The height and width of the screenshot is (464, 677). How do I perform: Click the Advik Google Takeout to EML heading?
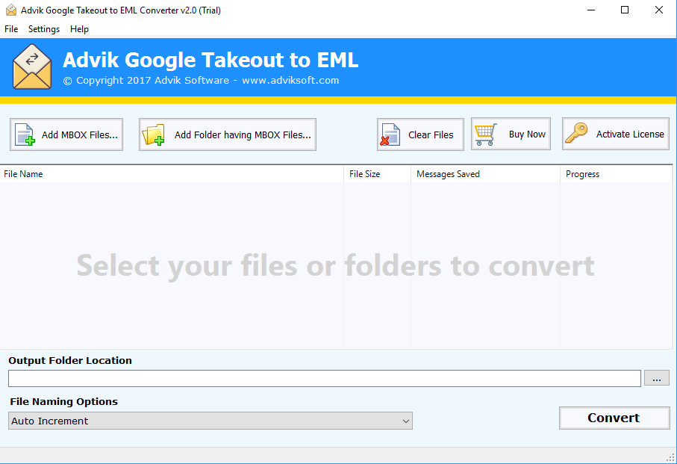click(210, 60)
